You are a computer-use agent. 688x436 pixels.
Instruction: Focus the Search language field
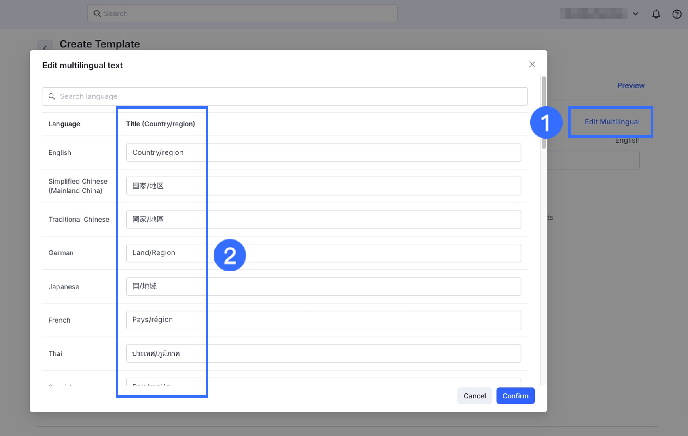tap(285, 96)
